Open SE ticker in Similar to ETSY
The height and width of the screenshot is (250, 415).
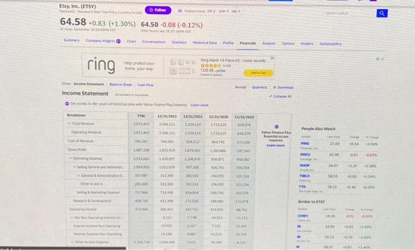coord(299,226)
